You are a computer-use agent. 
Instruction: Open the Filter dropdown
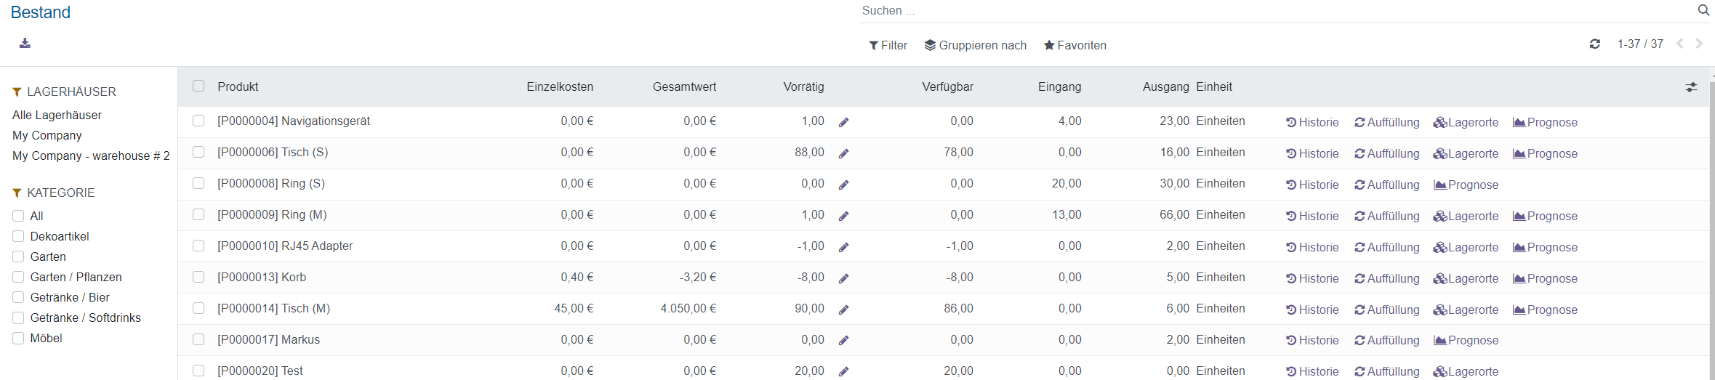[888, 45]
